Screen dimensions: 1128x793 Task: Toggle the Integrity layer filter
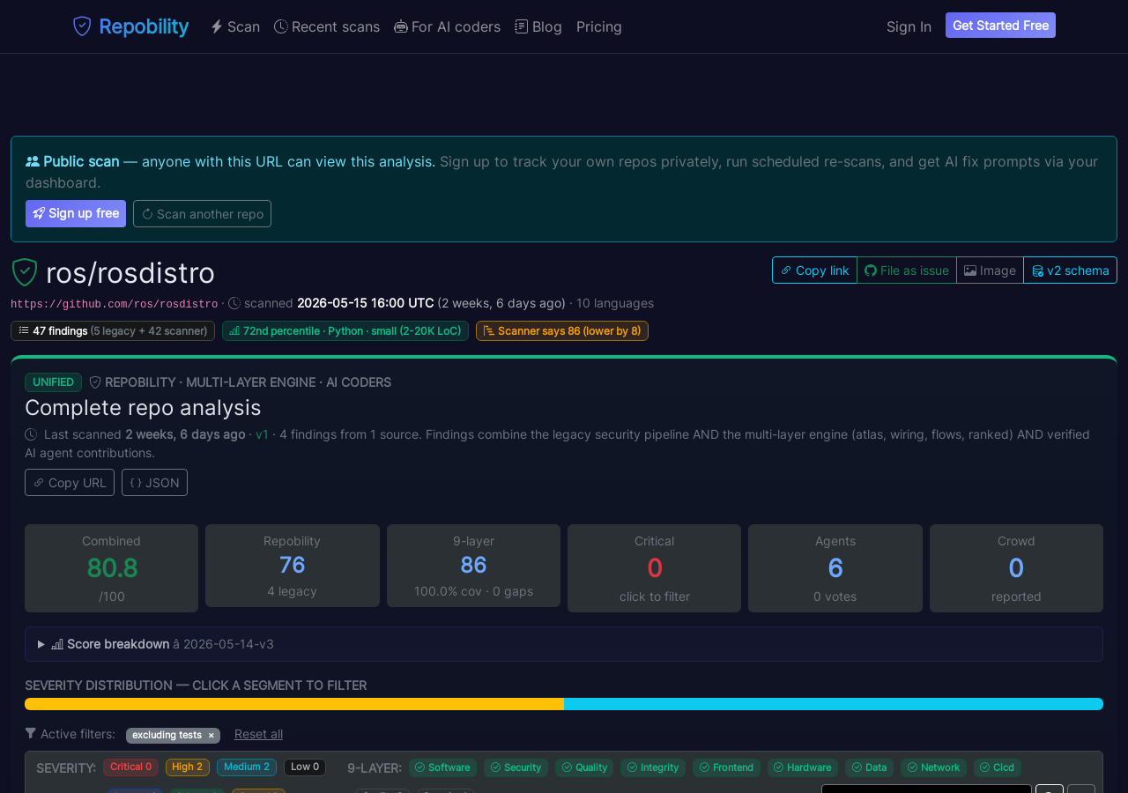pos(653,767)
